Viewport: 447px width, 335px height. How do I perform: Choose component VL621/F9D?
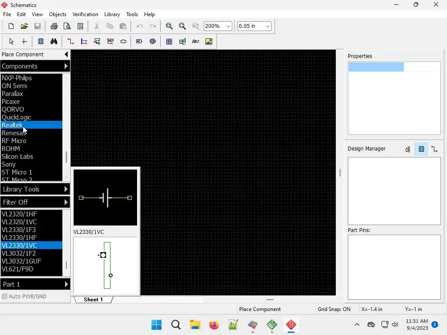tap(31, 269)
